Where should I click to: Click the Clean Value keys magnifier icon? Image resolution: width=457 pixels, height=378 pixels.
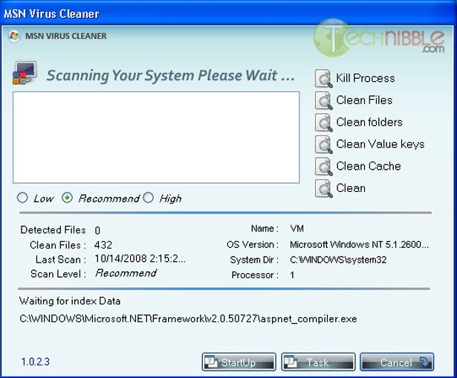pos(323,144)
